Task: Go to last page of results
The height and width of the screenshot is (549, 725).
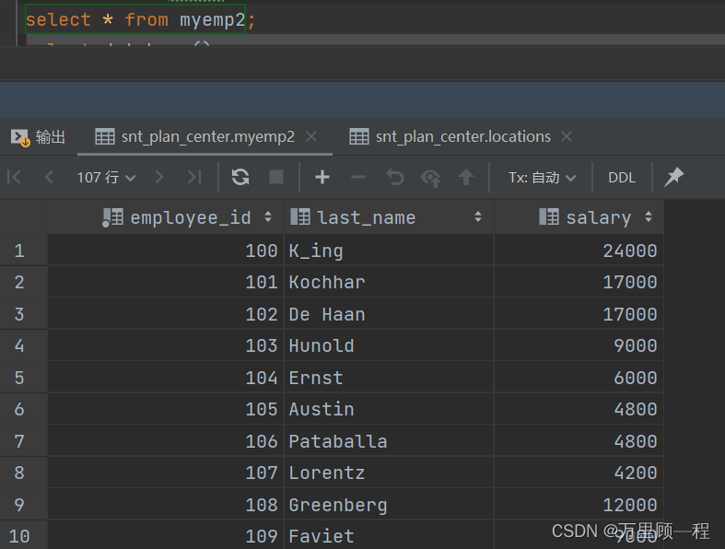Action: pyautogui.click(x=194, y=177)
